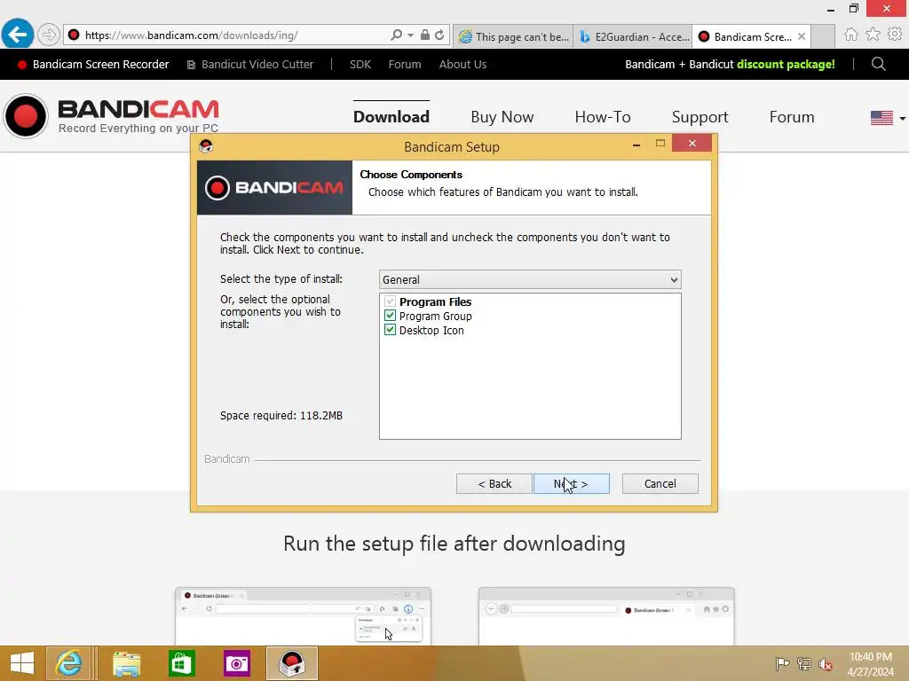The height and width of the screenshot is (681, 909).
Task: Open the install type General dropdown
Action: (x=530, y=279)
